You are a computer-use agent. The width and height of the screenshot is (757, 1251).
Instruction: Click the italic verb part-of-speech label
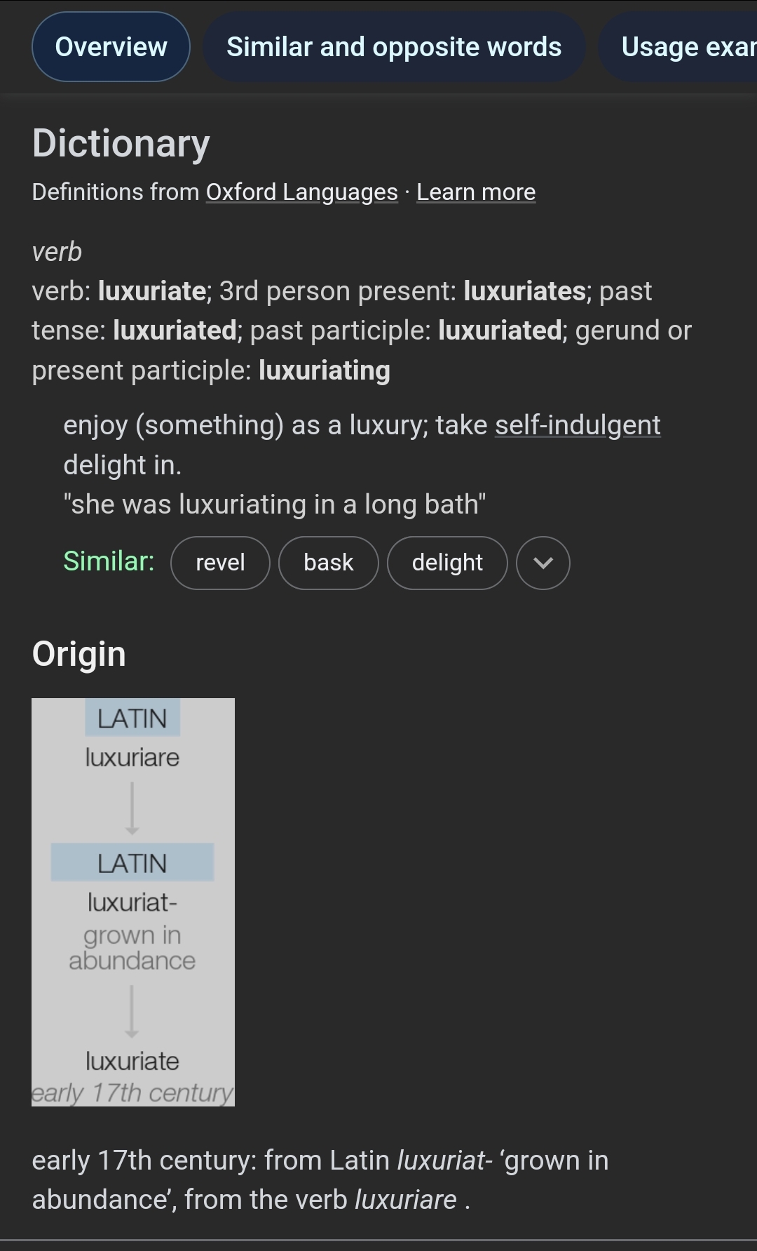point(57,252)
